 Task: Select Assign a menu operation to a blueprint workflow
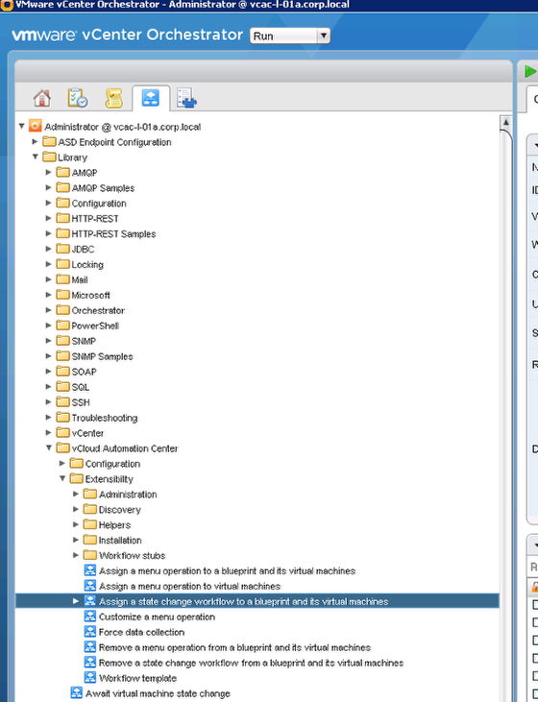coord(227,570)
